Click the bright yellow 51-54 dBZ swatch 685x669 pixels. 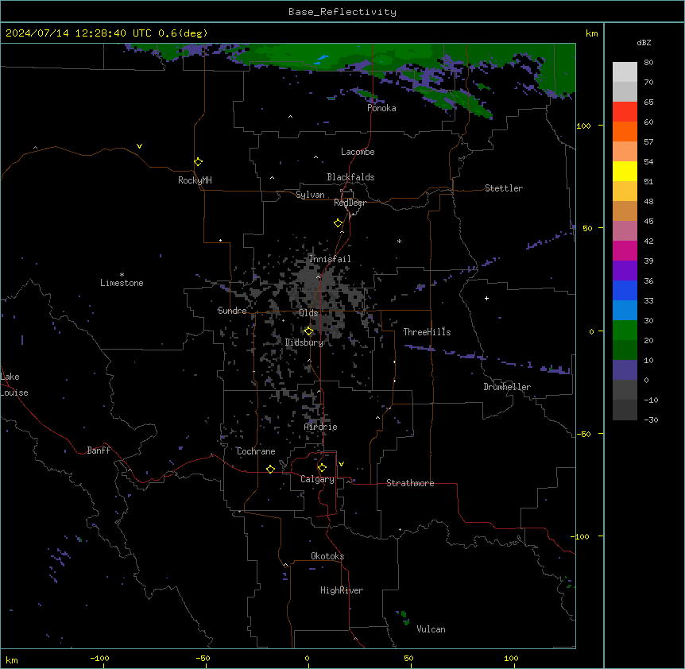(x=625, y=171)
